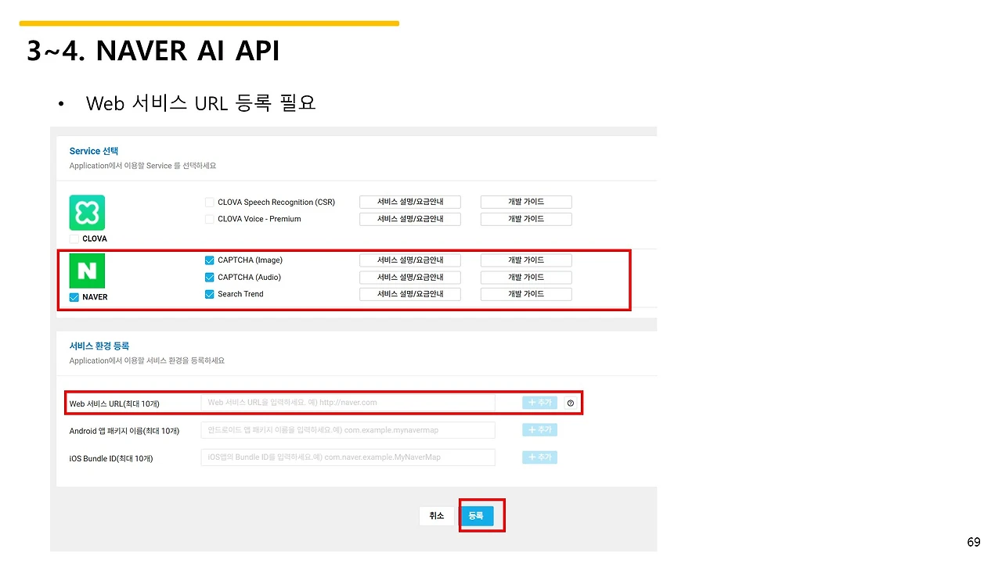Click the slide page number 69
This screenshot has height=563, width=1002.
click(974, 543)
